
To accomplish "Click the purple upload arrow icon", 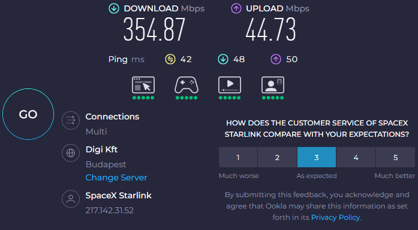I will pos(236,8).
